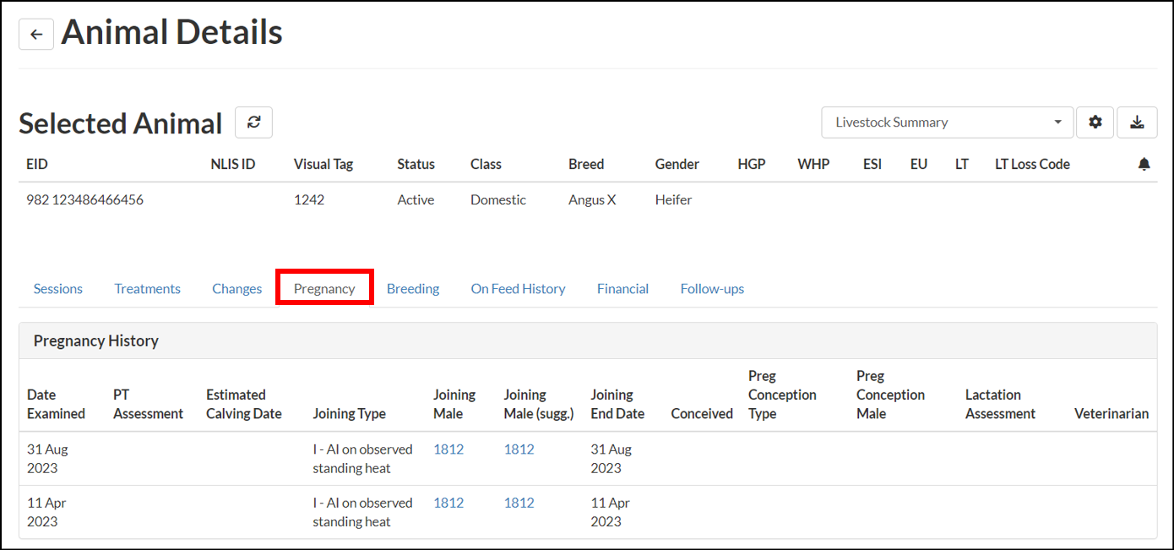Click the download icon button
The width and height of the screenshot is (1174, 550).
coord(1137,123)
